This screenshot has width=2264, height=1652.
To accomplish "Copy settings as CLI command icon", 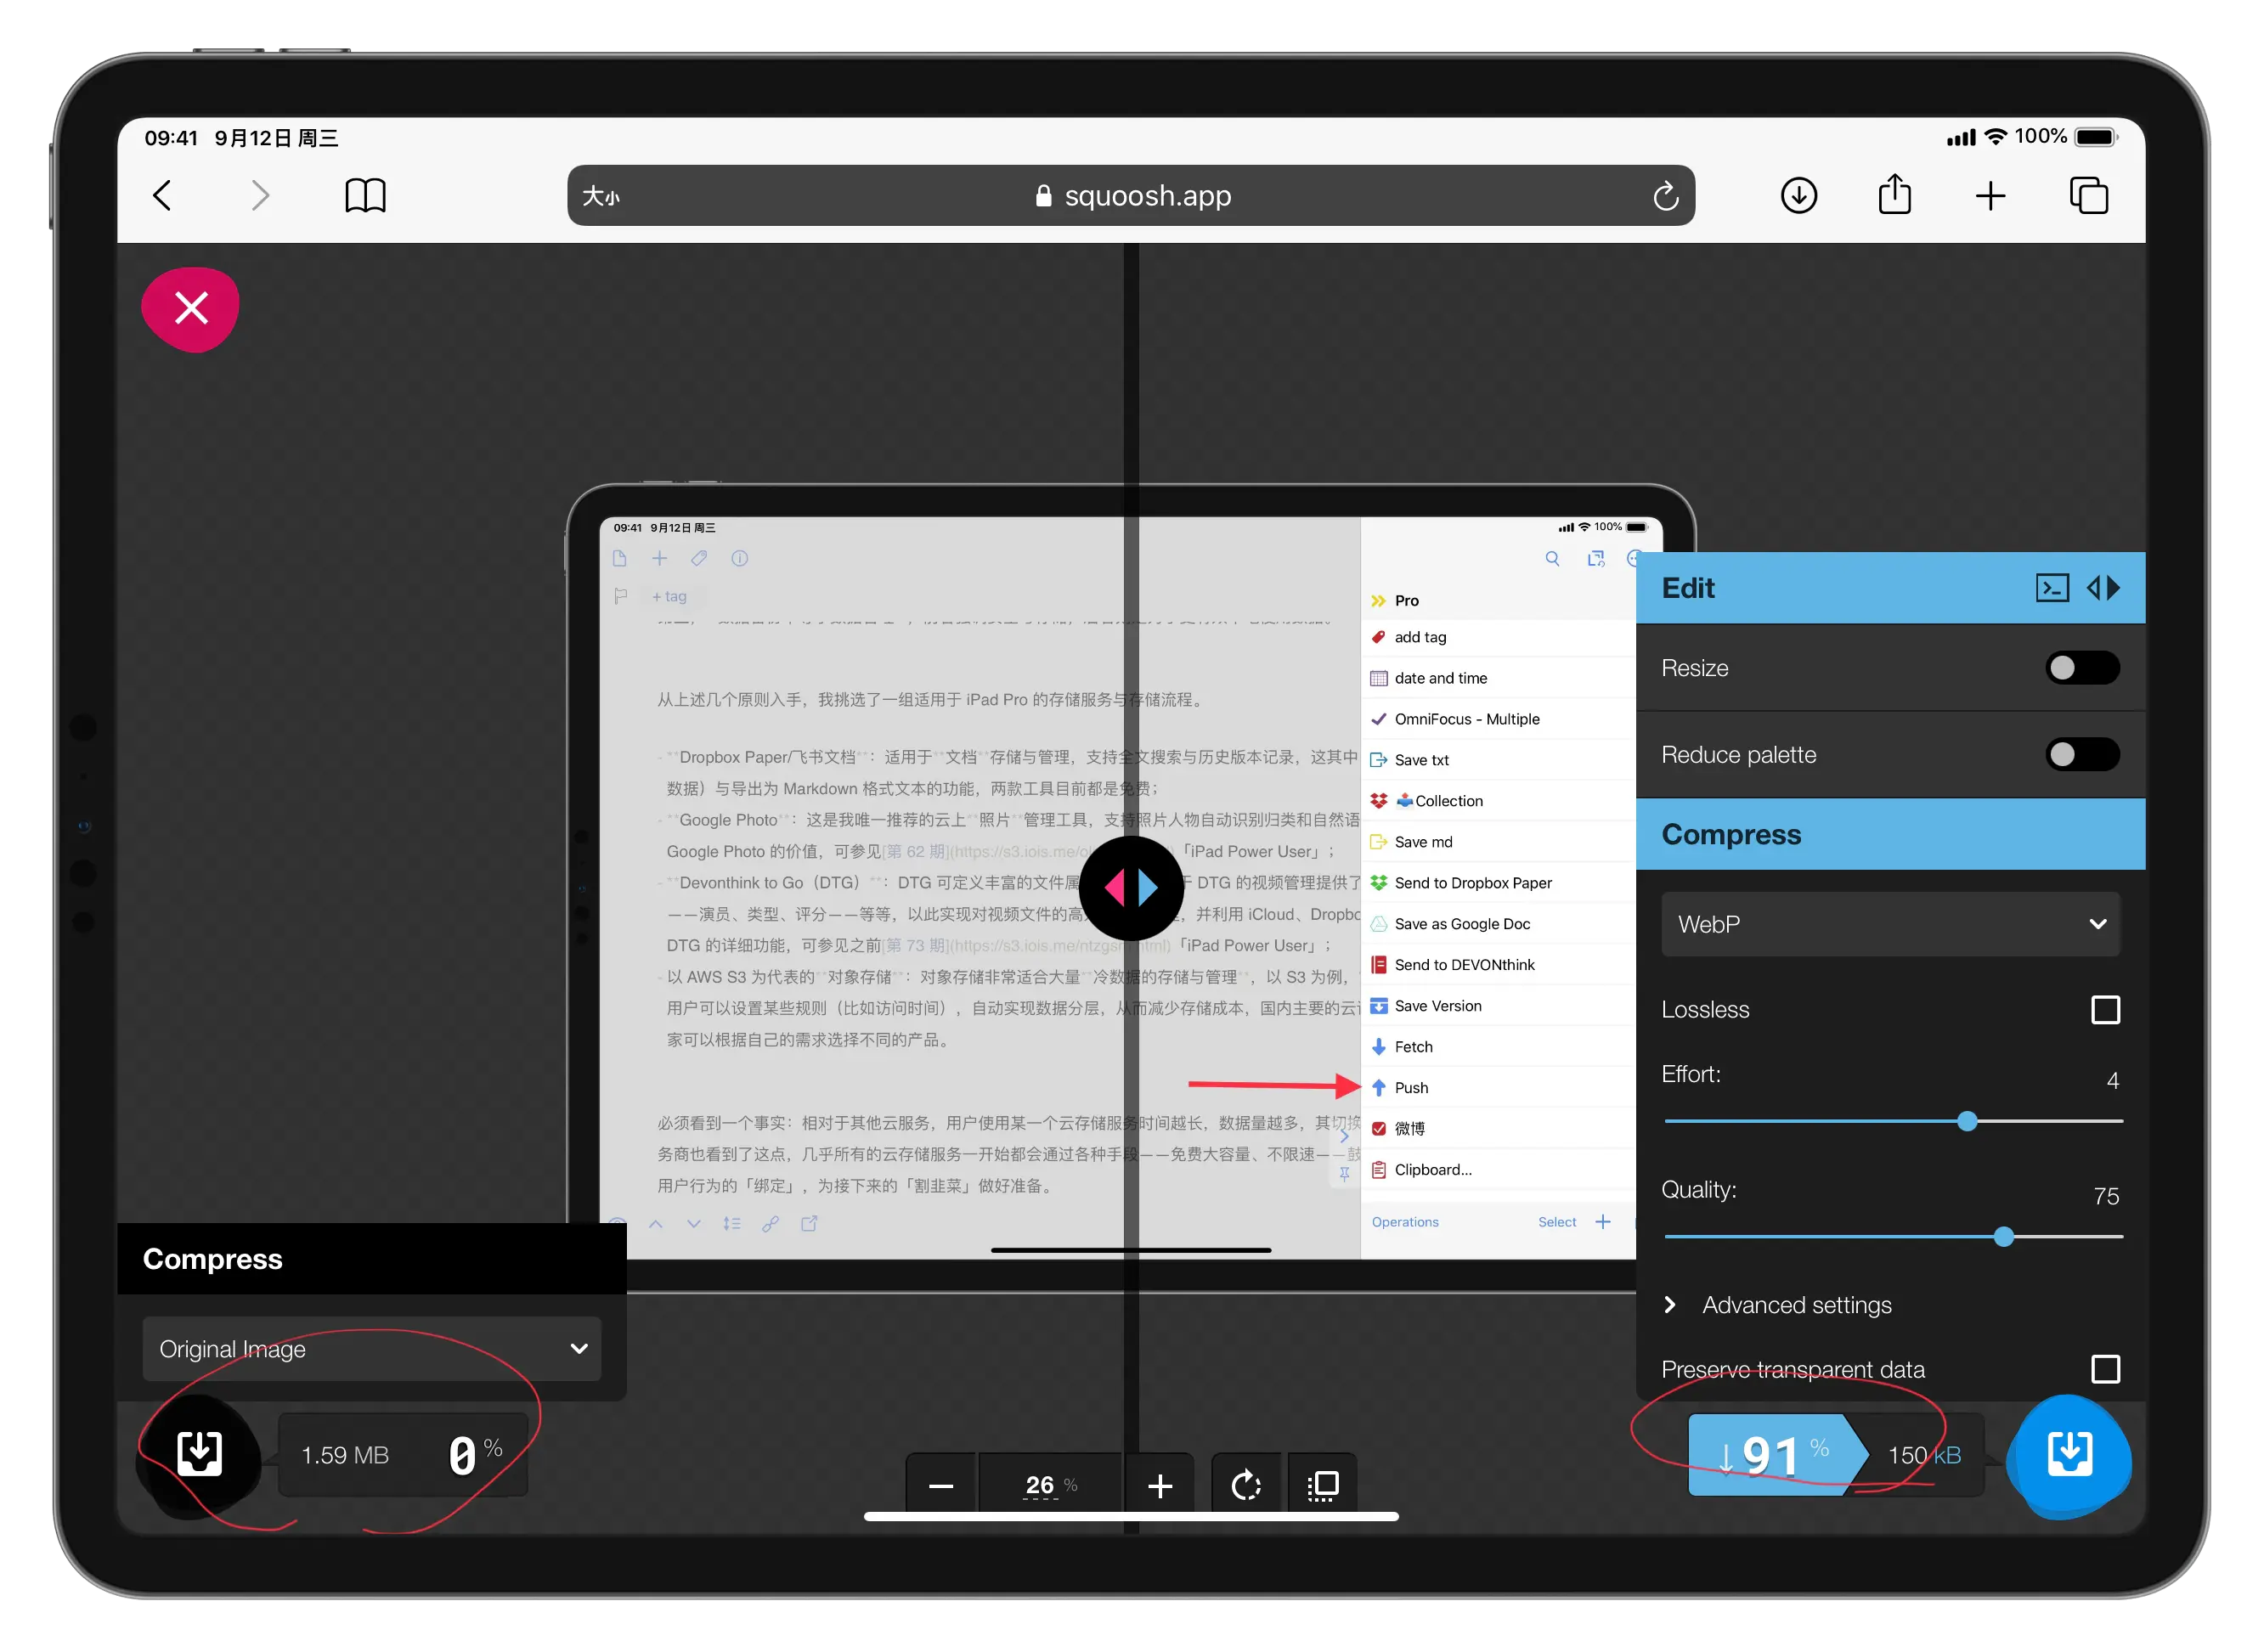I will coord(2052,588).
